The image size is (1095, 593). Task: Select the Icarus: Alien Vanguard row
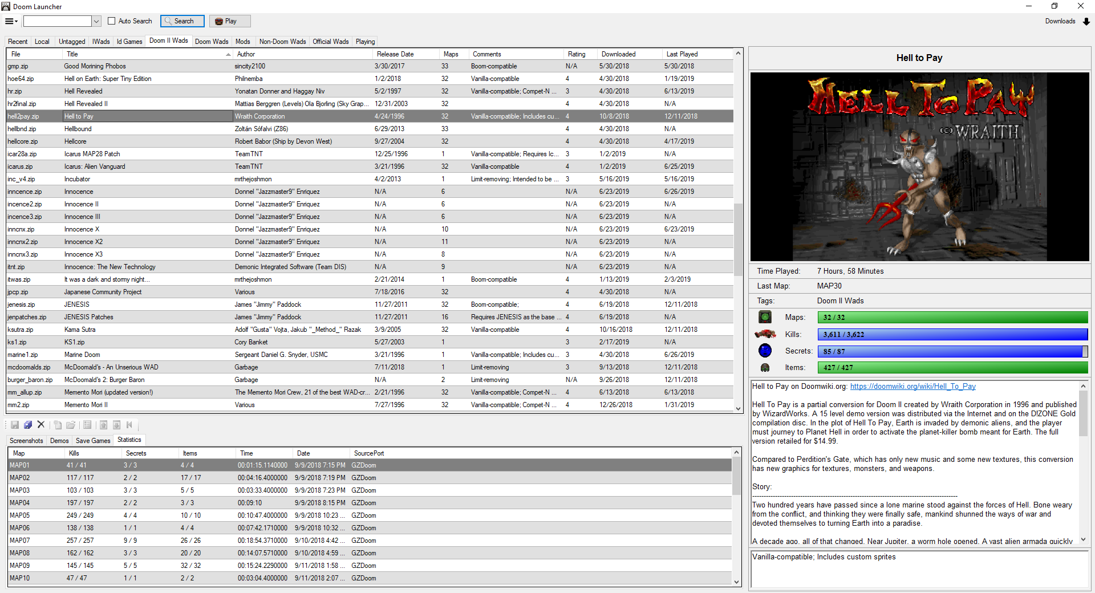click(370, 166)
